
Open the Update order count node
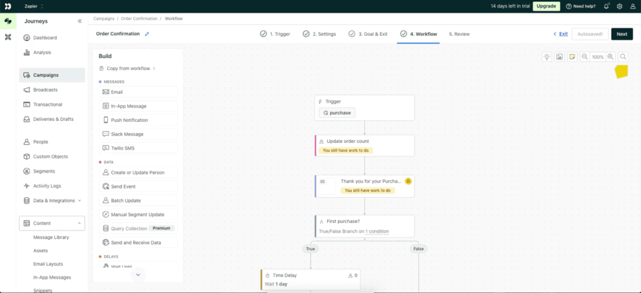pos(364,145)
